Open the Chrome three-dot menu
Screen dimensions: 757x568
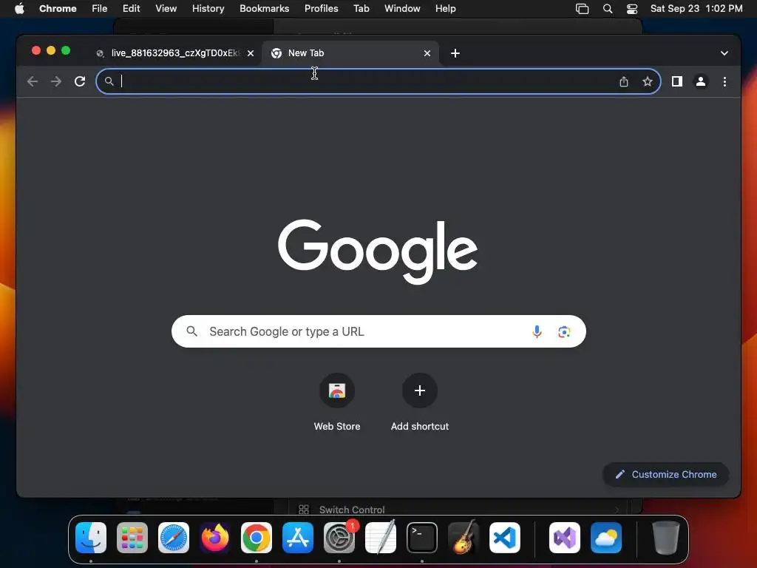(x=724, y=81)
